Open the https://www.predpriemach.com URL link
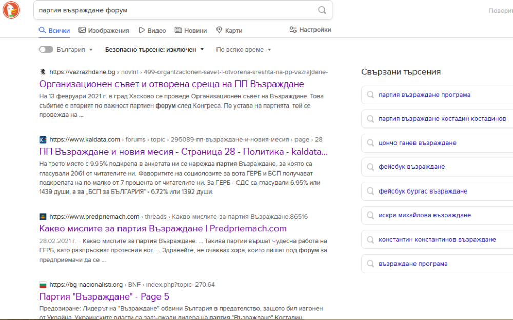The width and height of the screenshot is (513, 320). tap(94, 217)
